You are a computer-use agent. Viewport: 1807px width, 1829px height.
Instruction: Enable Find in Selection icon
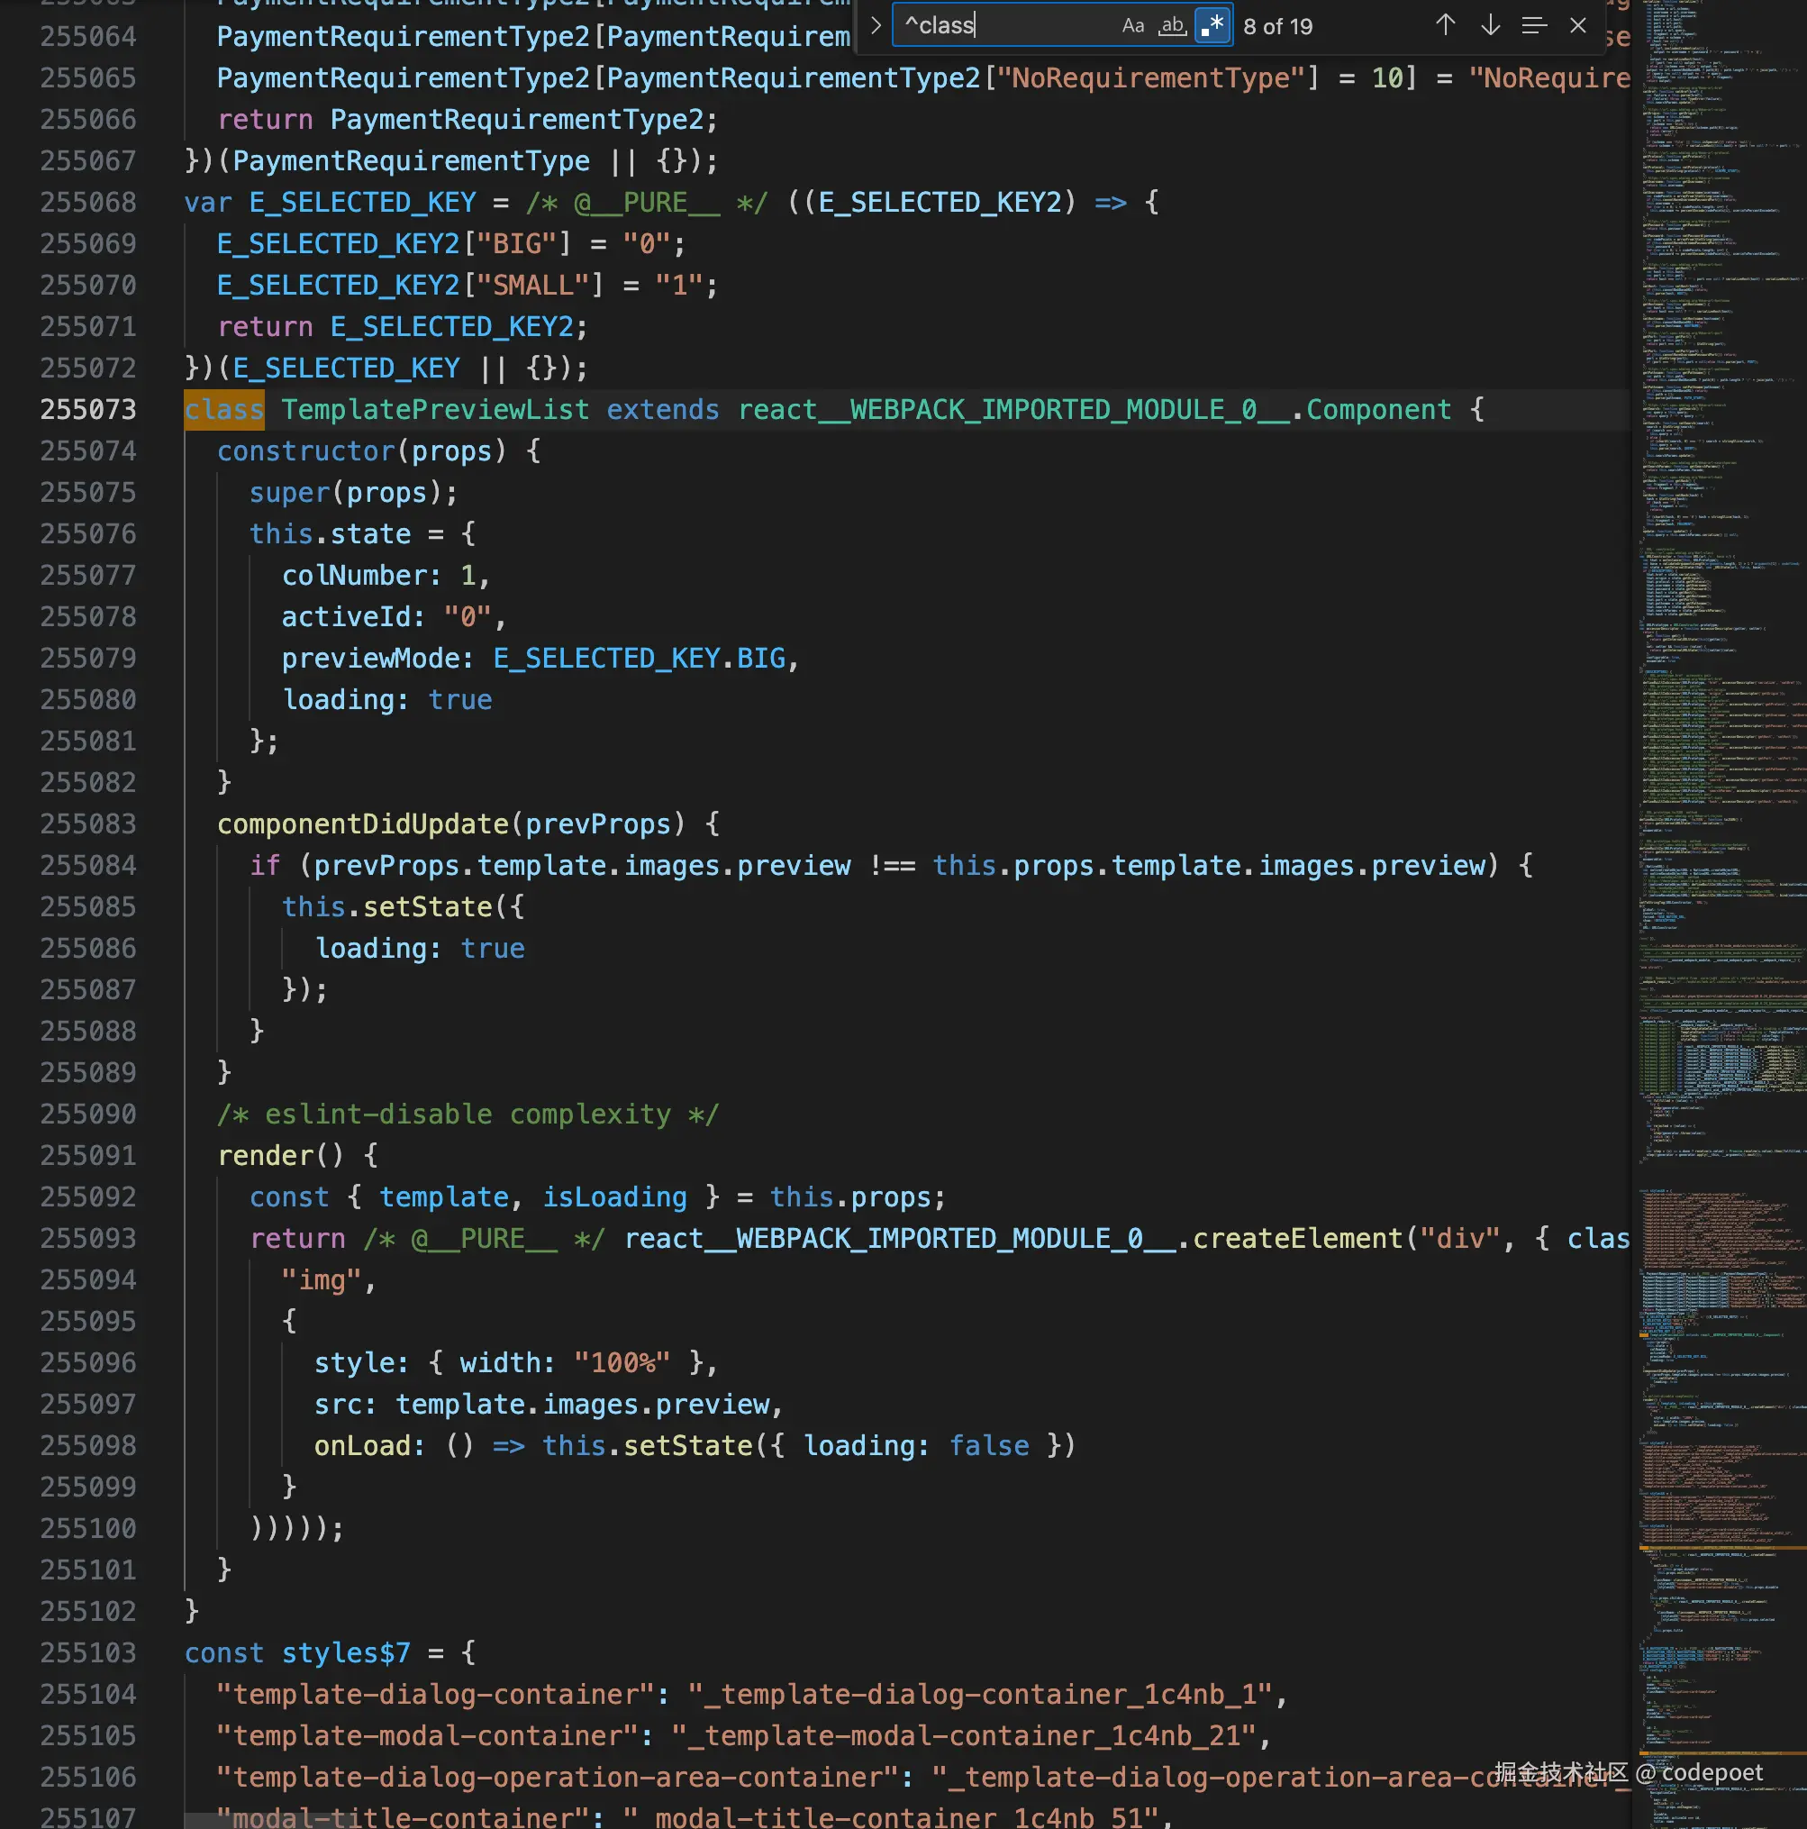pyautogui.click(x=1533, y=25)
